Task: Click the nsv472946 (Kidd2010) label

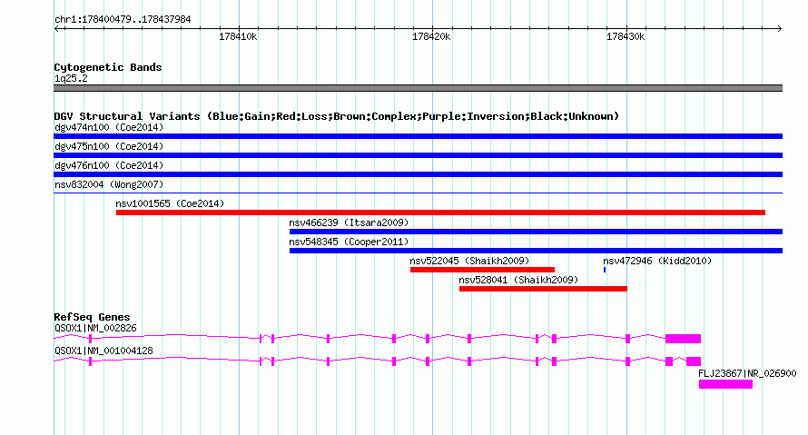Action: [657, 261]
